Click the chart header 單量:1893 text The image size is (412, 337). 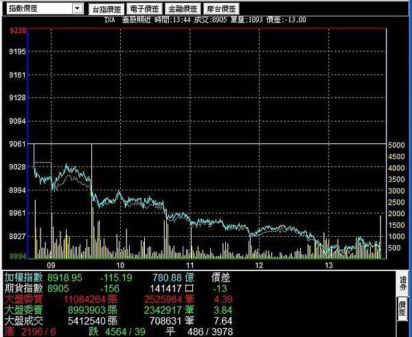point(247,20)
